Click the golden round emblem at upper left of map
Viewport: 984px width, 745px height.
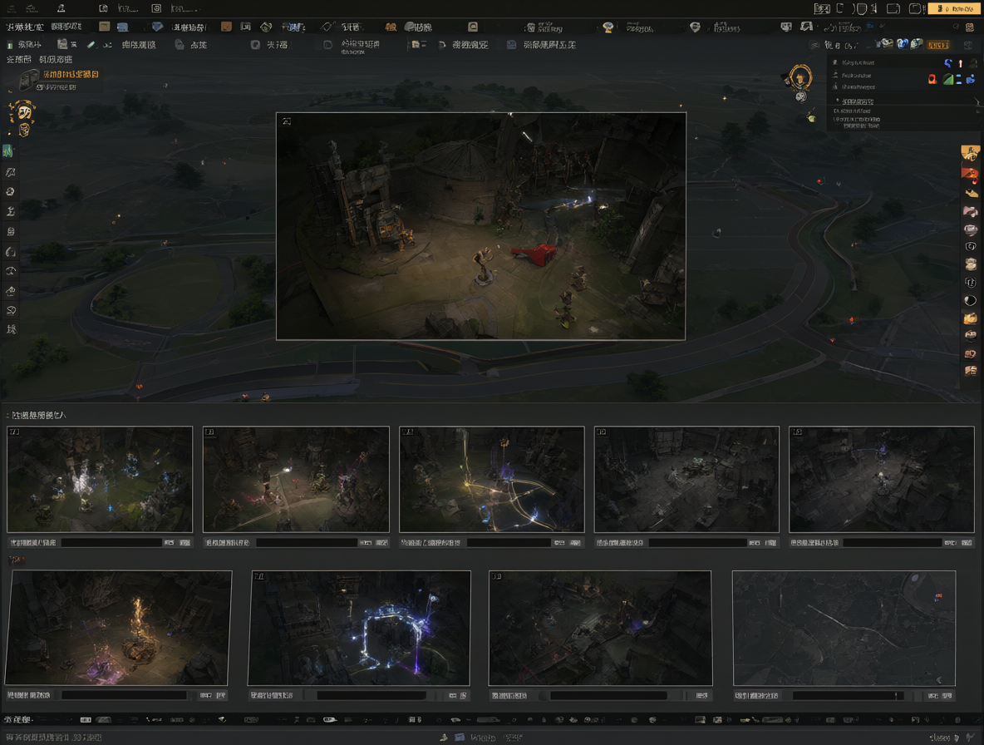24,111
